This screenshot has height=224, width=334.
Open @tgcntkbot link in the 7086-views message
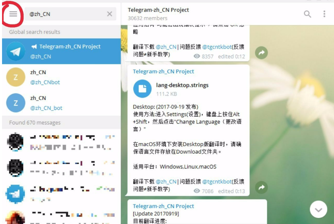[217, 182]
